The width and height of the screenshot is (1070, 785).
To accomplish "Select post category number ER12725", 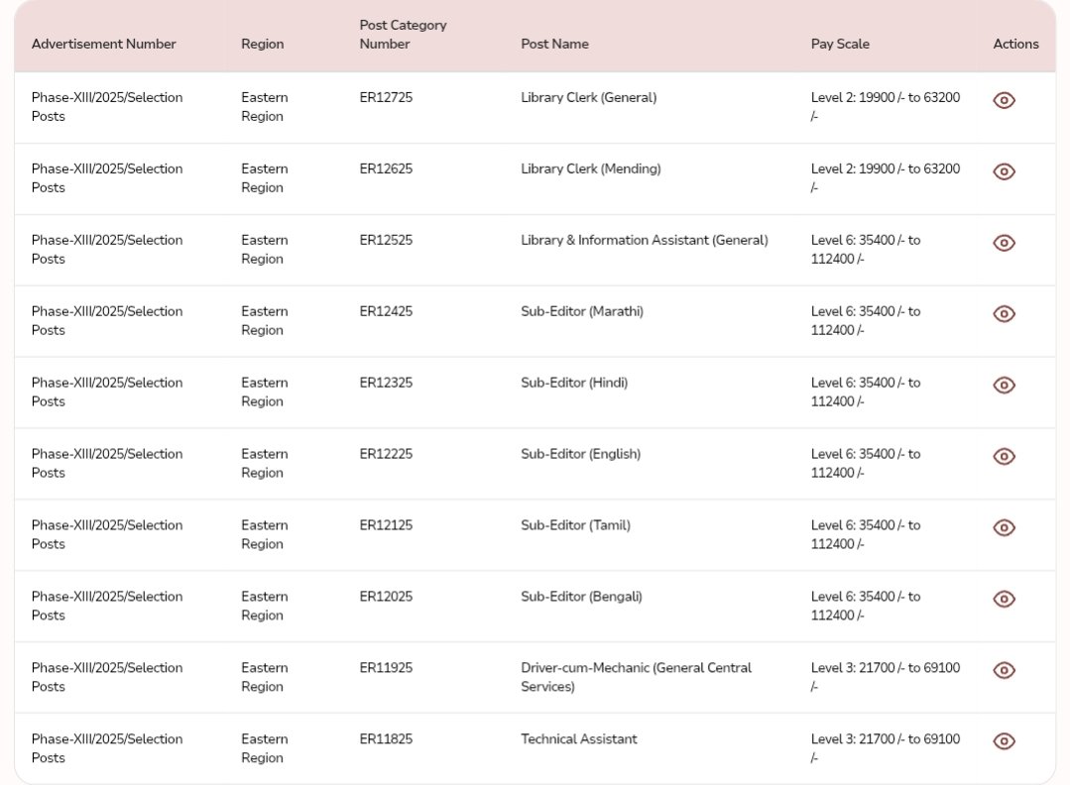I will (x=386, y=97).
